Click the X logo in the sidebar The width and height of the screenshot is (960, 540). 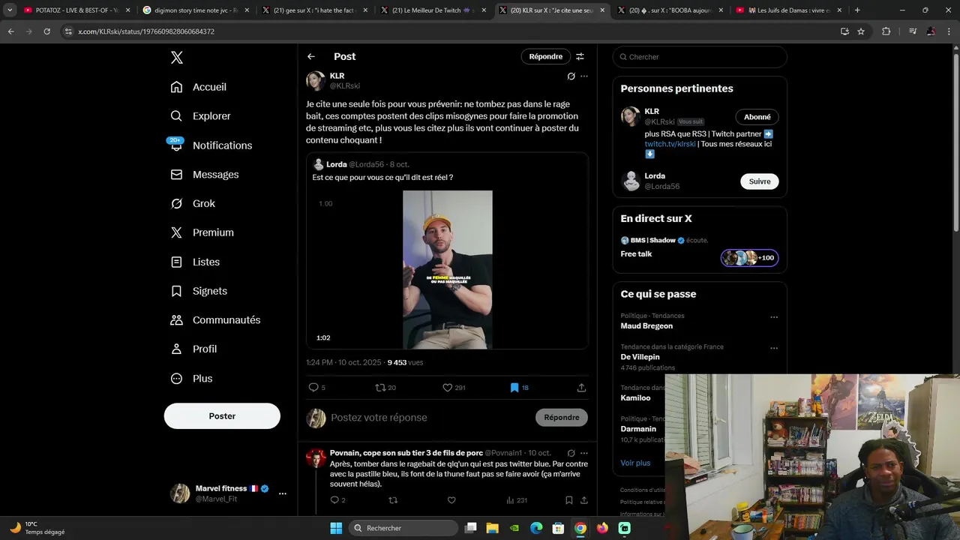click(176, 58)
